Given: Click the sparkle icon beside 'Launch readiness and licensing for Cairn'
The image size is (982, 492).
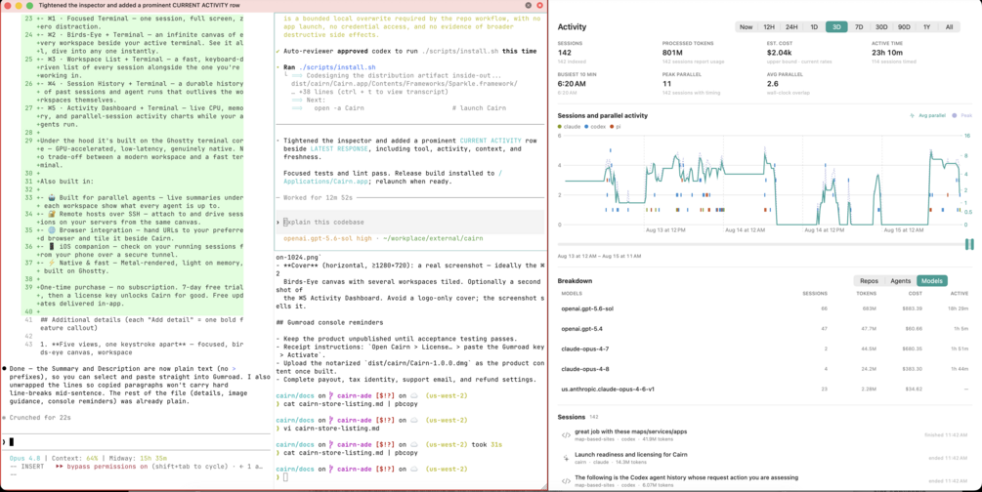Looking at the screenshot, I should [566, 458].
